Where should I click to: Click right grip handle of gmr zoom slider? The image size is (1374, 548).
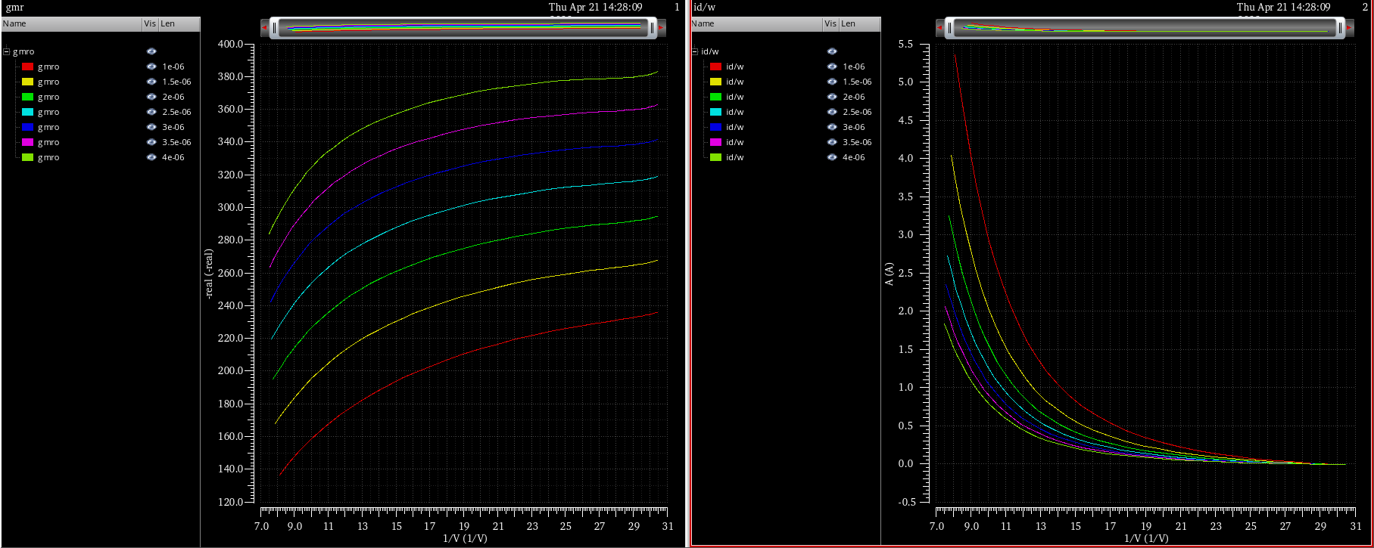click(x=652, y=28)
